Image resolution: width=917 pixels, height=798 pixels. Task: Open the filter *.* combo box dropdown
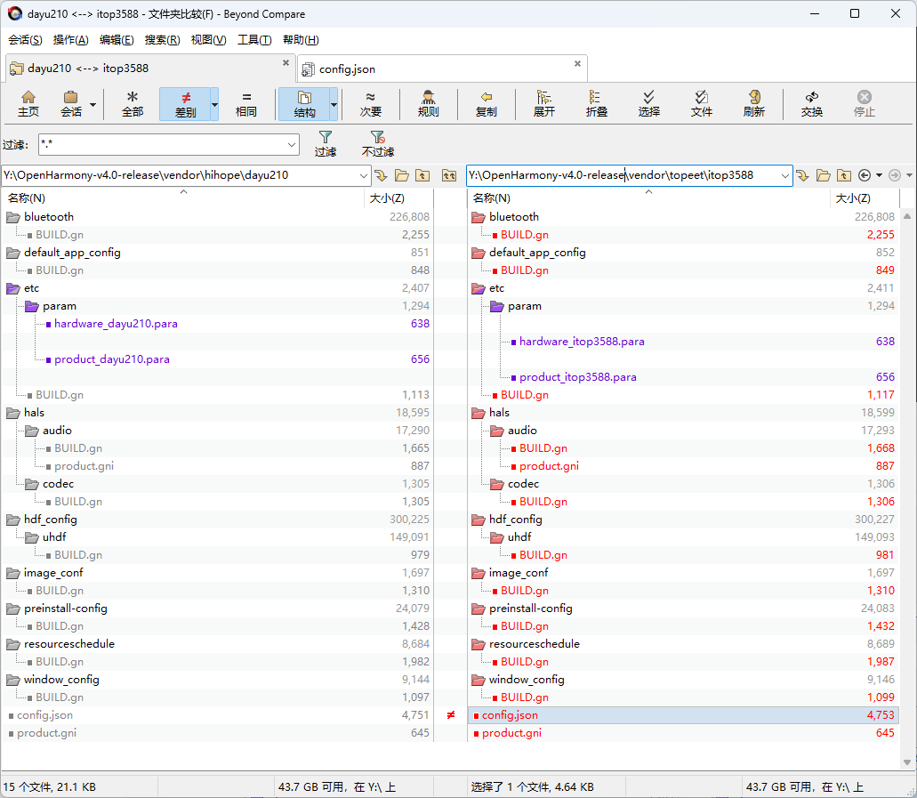click(x=291, y=144)
